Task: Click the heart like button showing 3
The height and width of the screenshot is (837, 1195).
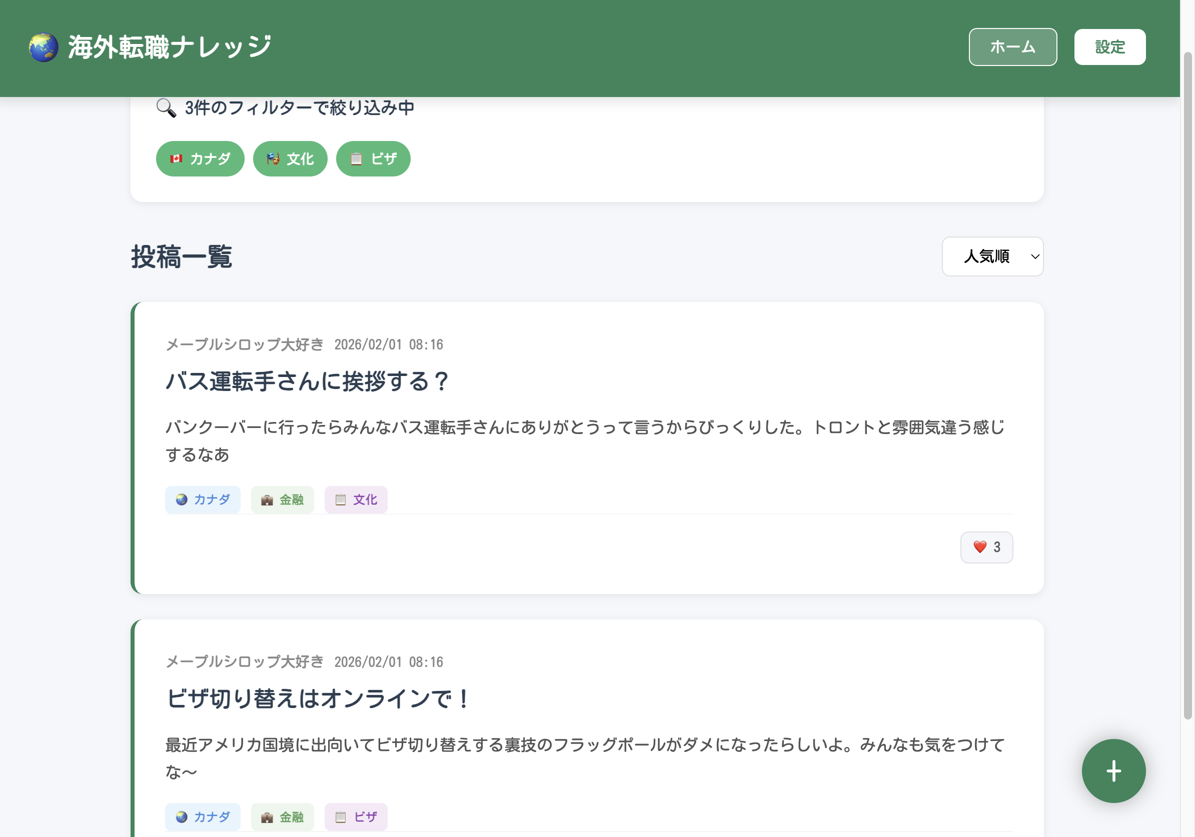Action: coord(986,546)
